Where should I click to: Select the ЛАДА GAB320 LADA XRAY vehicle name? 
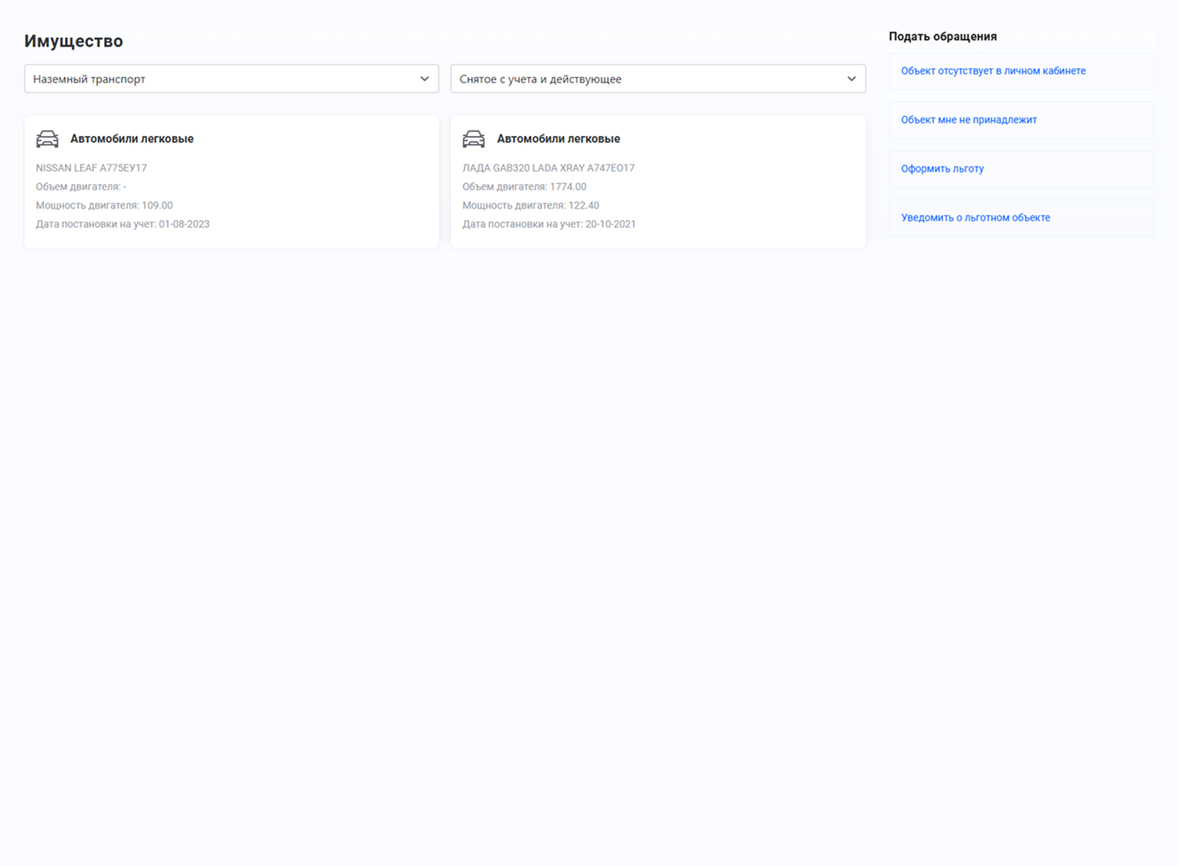(548, 168)
